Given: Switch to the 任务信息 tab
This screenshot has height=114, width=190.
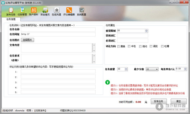Looking at the screenshot, I should (x=11, y=19).
